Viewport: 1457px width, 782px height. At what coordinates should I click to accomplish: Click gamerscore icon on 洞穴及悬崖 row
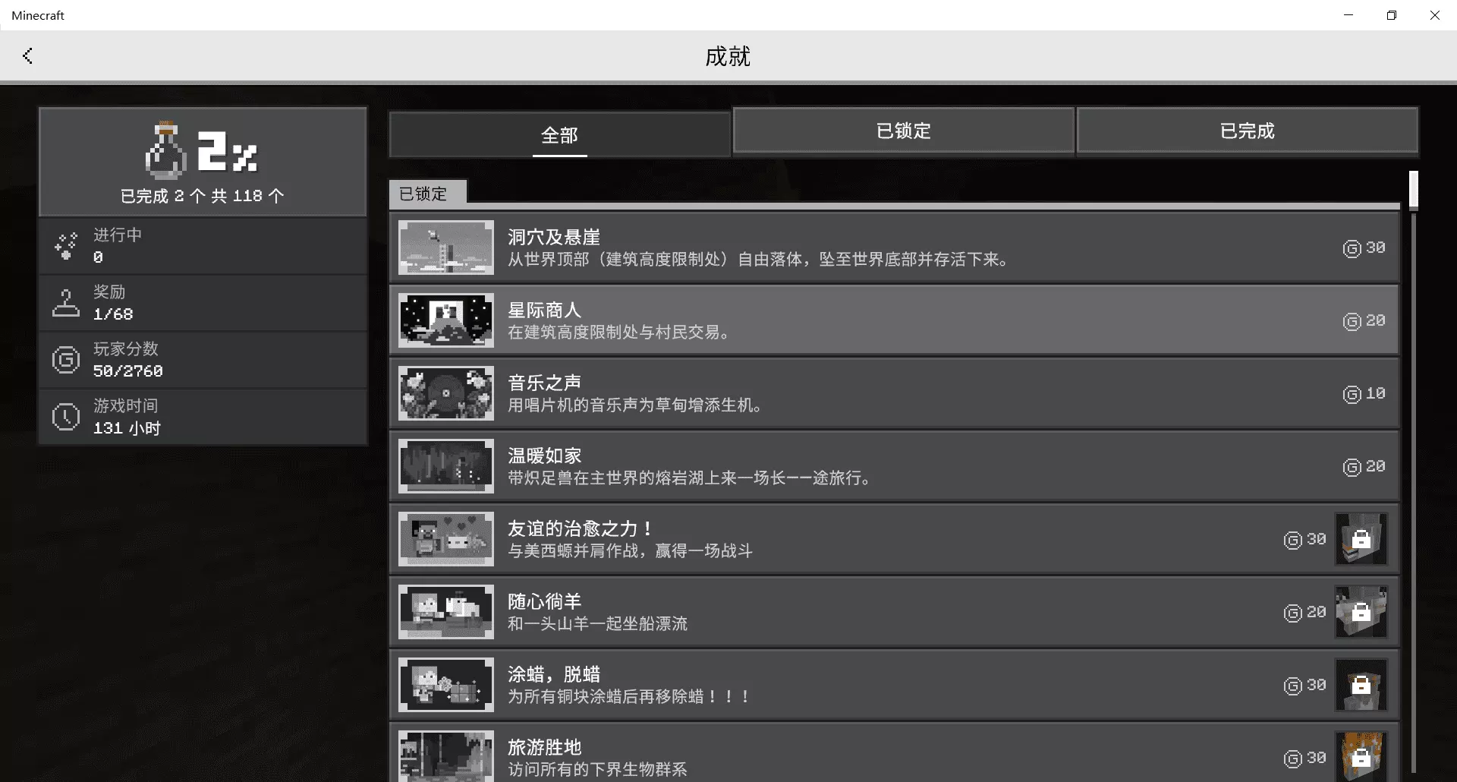[x=1352, y=248]
